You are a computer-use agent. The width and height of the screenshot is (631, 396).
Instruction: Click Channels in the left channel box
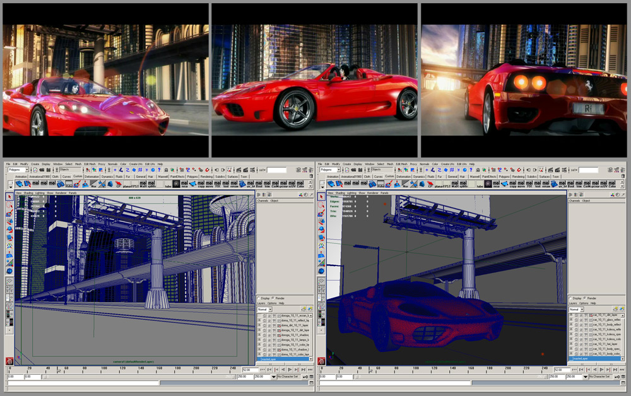pos(263,201)
